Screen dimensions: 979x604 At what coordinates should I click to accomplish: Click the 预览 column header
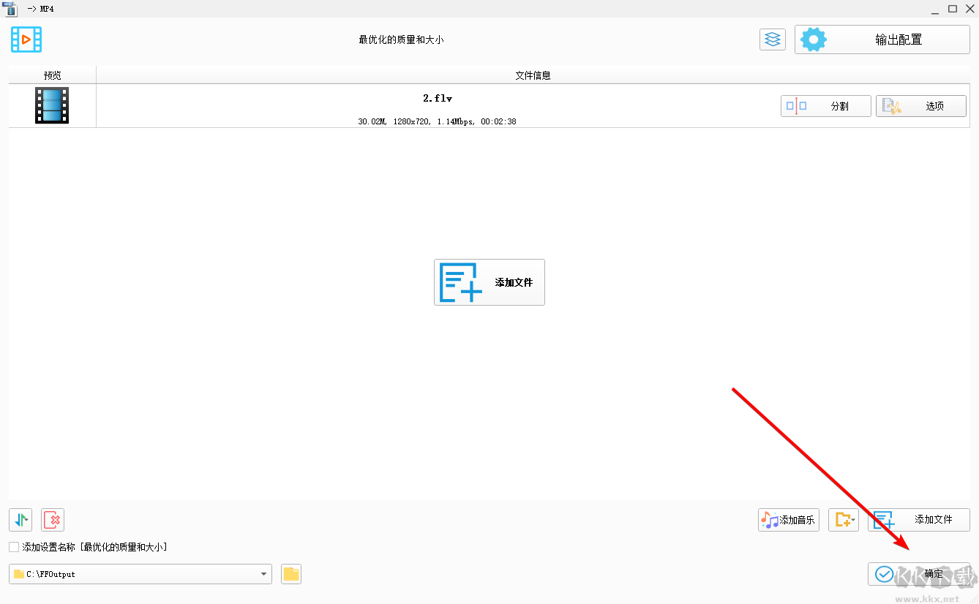point(51,75)
